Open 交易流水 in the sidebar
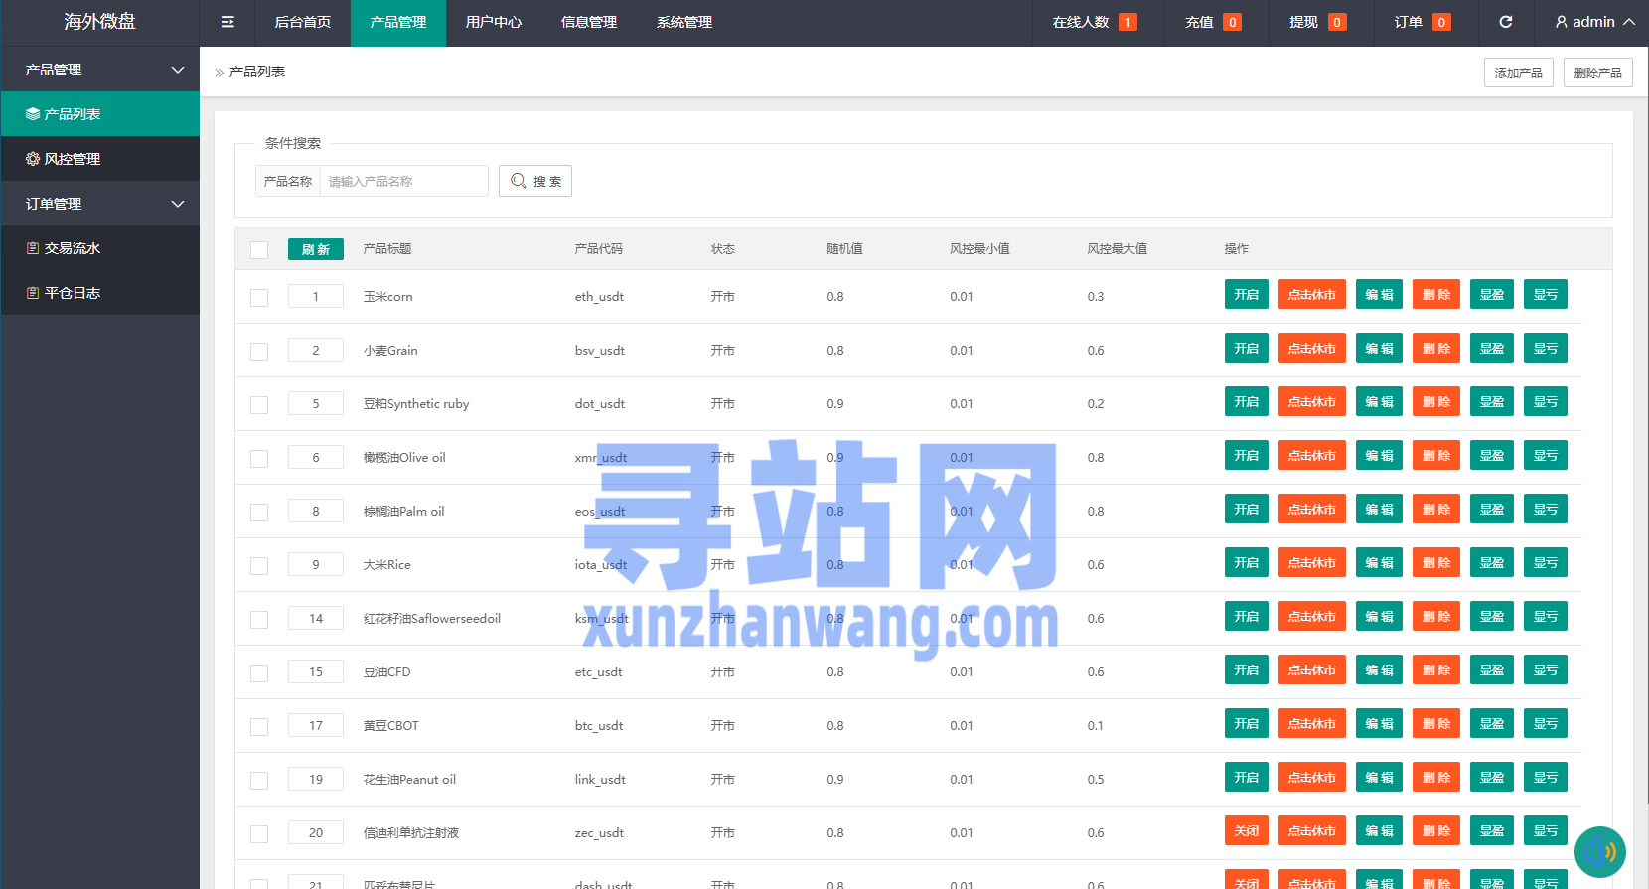 [x=99, y=248]
